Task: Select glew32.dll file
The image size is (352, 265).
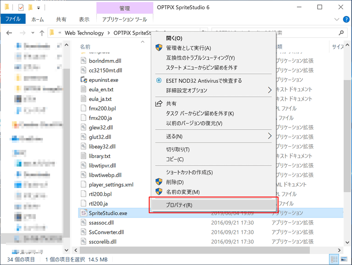Action: [x=101, y=127]
